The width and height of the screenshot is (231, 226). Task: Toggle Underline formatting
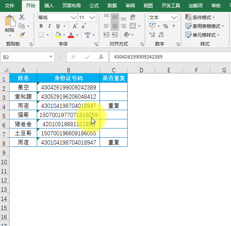click(58, 26)
